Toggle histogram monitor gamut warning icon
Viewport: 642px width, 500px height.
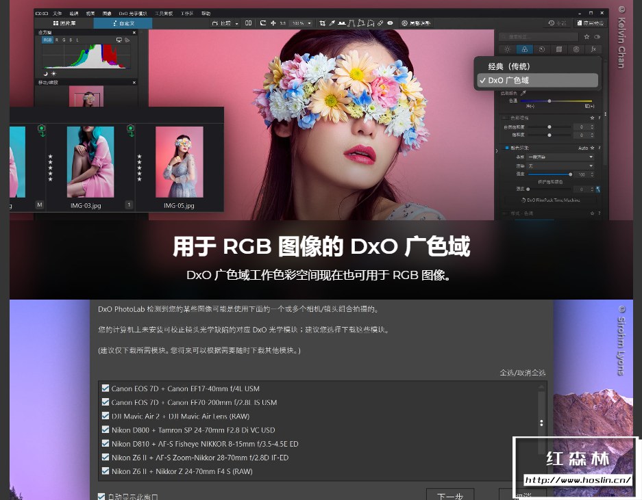point(119,40)
